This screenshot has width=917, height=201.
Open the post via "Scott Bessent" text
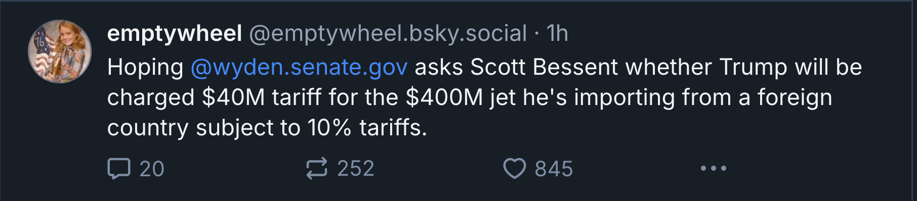[x=545, y=67]
